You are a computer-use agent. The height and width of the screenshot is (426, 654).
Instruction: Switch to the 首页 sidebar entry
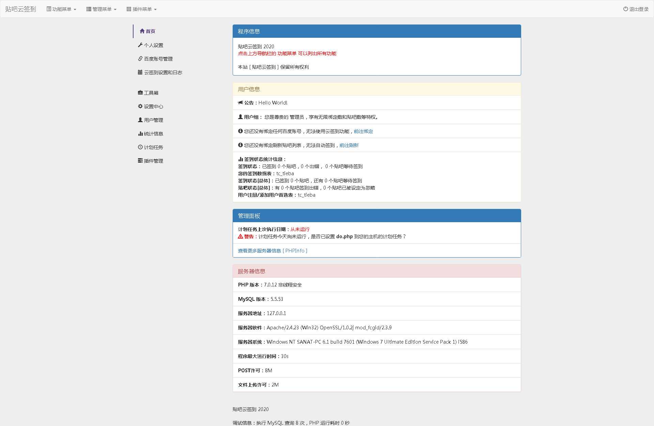coord(151,31)
